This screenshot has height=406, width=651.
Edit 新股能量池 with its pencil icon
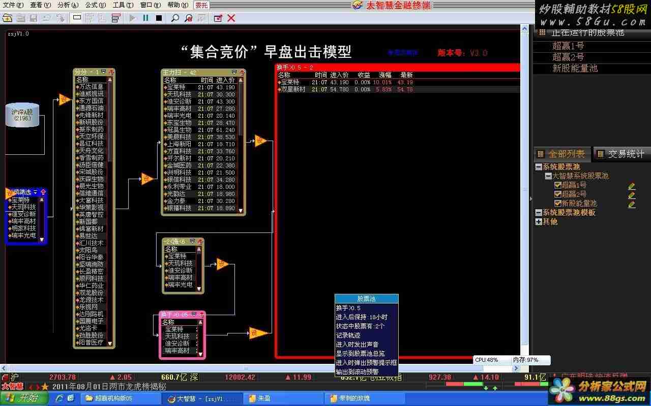(x=632, y=205)
